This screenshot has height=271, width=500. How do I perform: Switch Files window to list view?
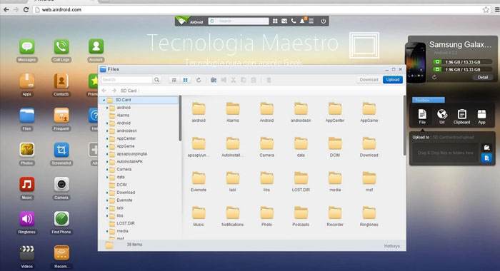coord(174,80)
